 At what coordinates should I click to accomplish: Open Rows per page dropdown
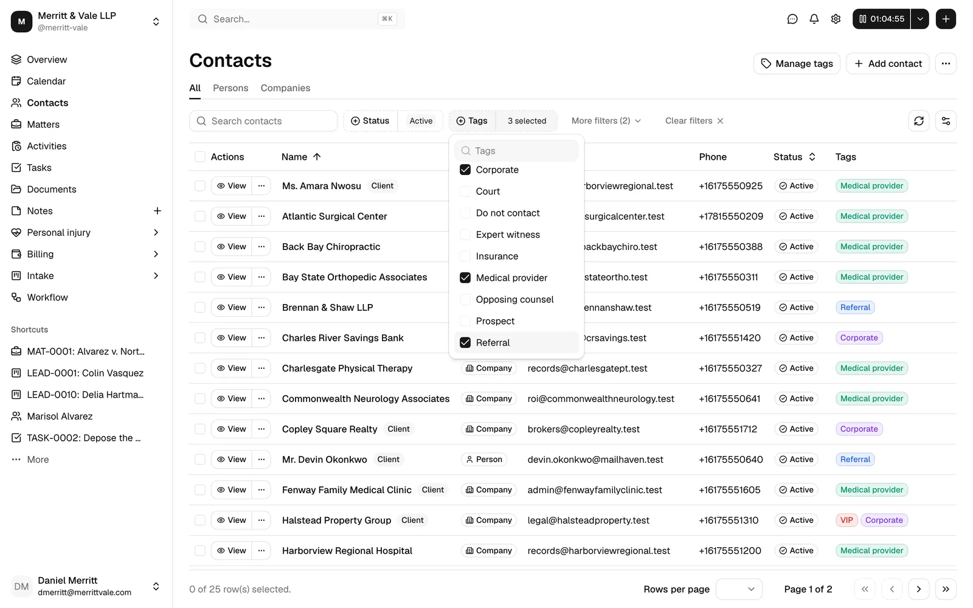click(739, 589)
